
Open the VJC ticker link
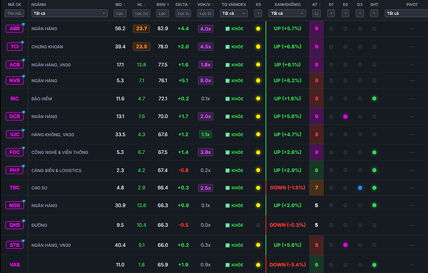pos(14,134)
